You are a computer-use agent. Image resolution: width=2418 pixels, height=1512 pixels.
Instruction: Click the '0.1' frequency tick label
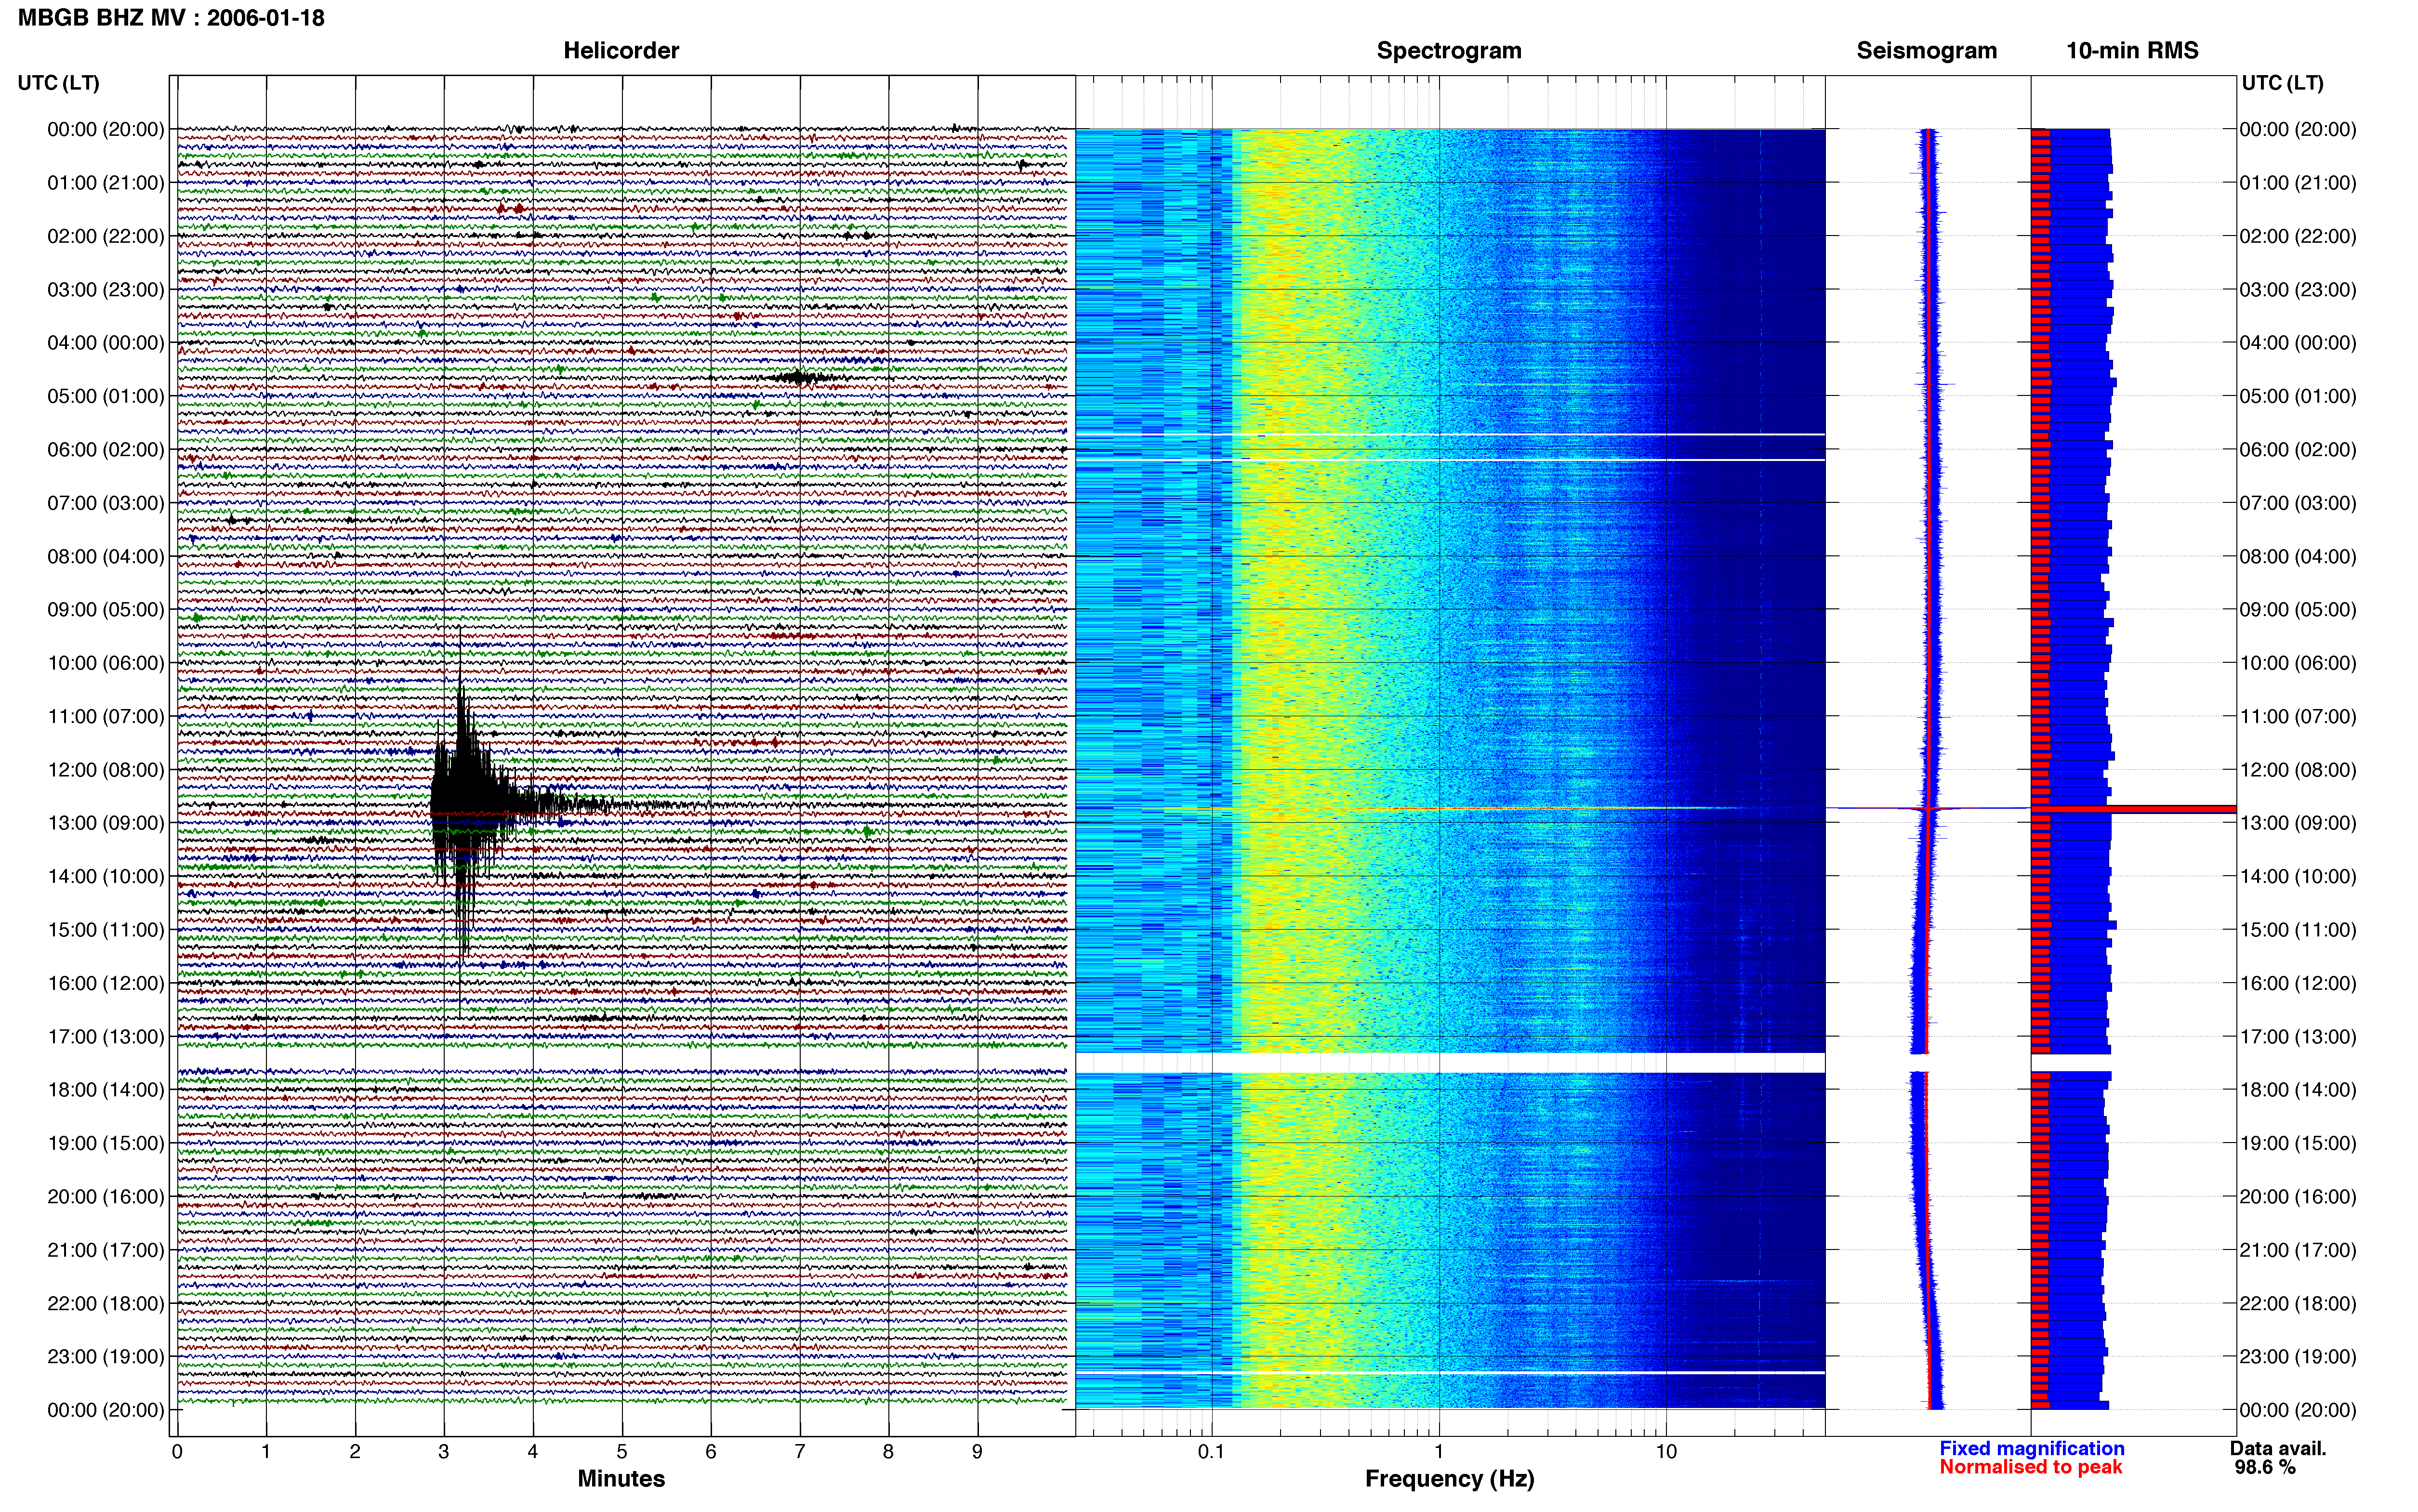(1211, 1452)
